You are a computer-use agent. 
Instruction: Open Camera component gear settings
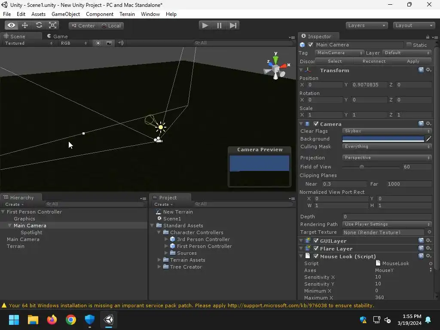coord(428,123)
